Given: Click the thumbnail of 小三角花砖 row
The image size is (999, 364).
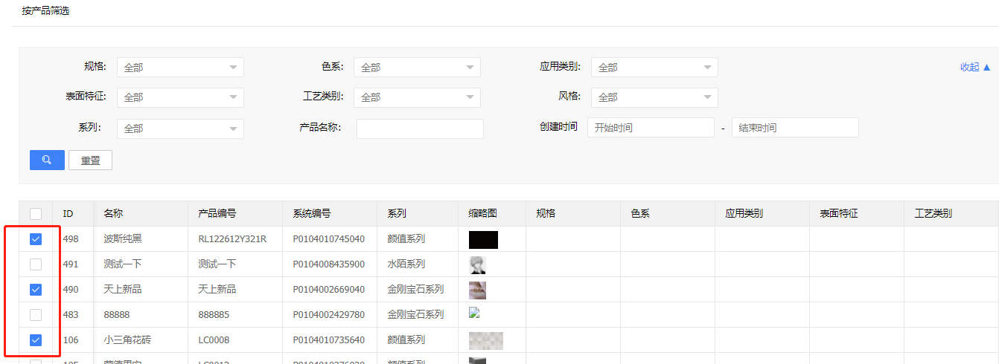Looking at the screenshot, I should 486,340.
